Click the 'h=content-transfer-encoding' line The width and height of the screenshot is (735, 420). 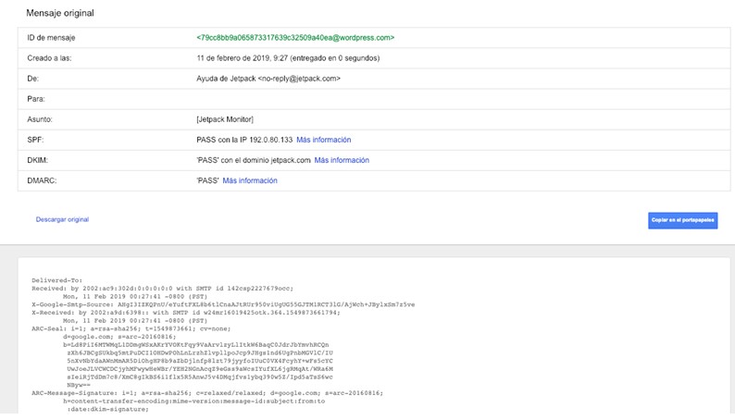coord(194,401)
